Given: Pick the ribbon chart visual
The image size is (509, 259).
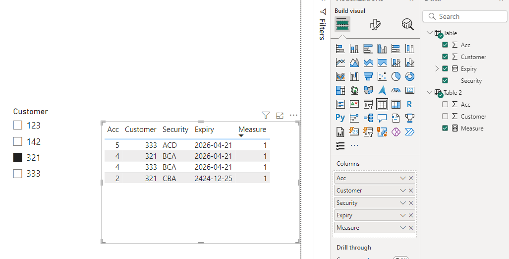Looking at the screenshot, I should (340, 76).
